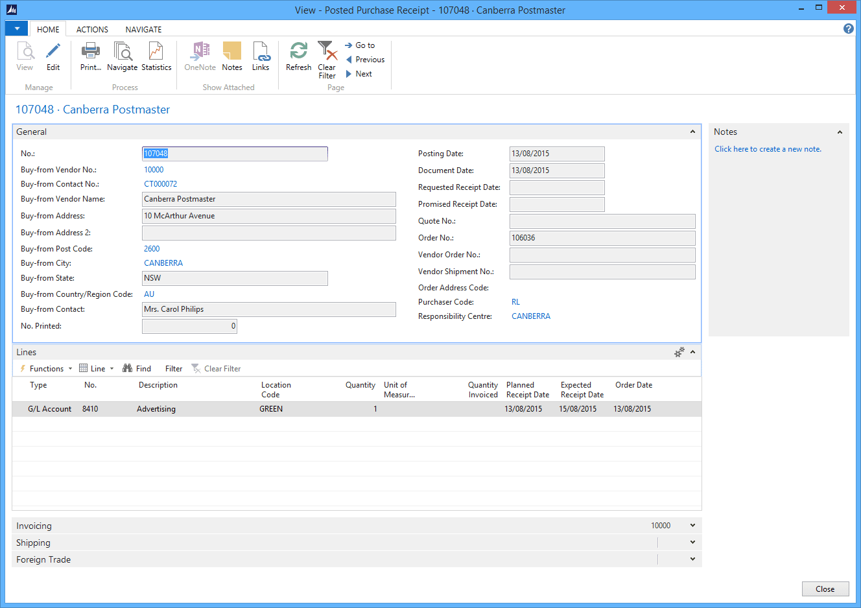
Task: Click the Lines customize gears icon
Action: click(679, 352)
